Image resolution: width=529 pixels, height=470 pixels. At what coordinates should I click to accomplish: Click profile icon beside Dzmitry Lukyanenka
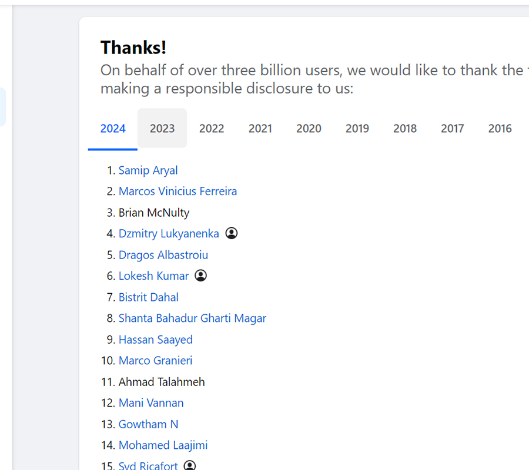232,233
